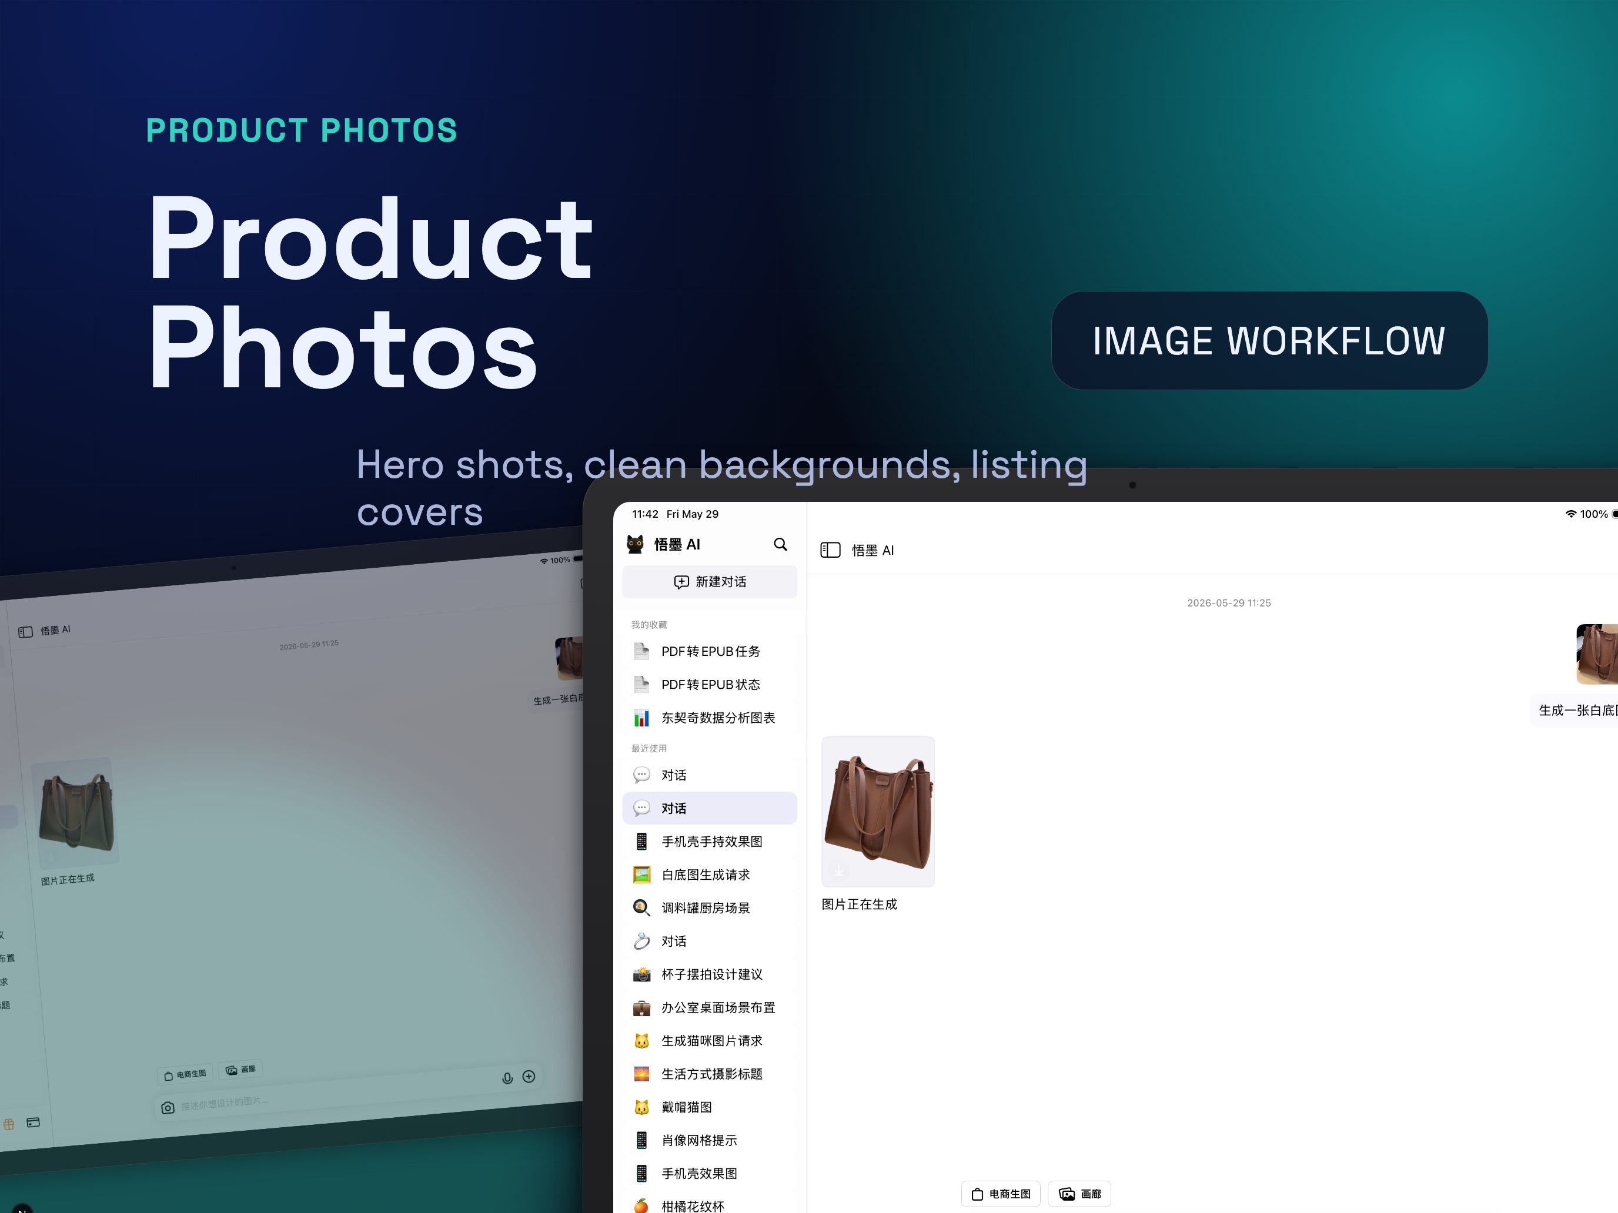
Task: Open the PDF转EPUB任务 favorite
Action: click(710, 652)
